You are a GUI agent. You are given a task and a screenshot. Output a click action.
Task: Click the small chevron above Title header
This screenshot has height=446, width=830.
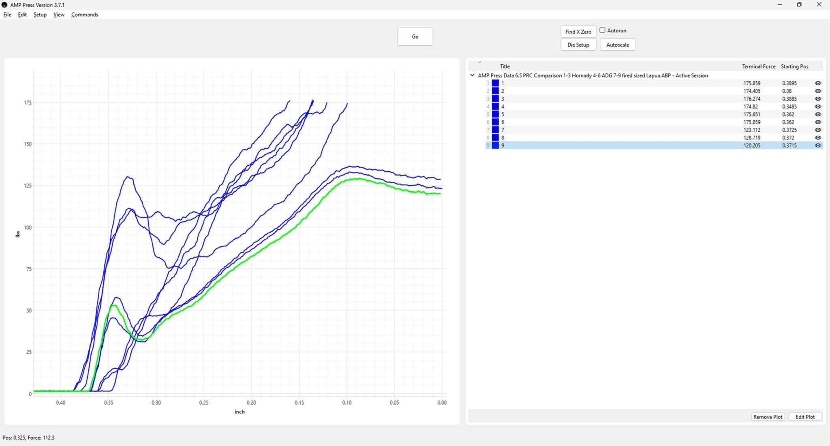[479, 62]
